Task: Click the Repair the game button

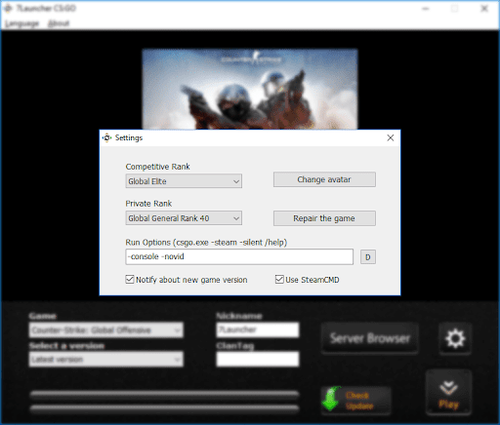Action: [x=324, y=218]
